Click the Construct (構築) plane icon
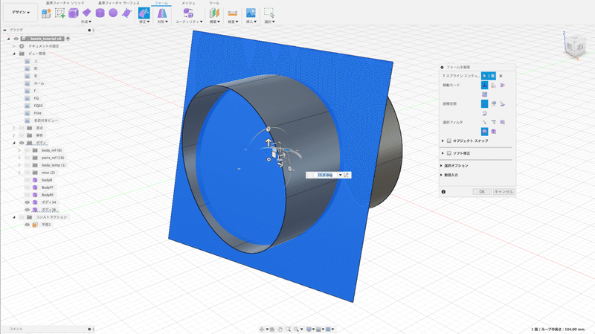Viewport: 595px width, 334px height. [x=214, y=13]
